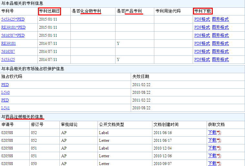Click the 是否产品专利 column header
This screenshot has width=245, height=166.
pos(129,11)
